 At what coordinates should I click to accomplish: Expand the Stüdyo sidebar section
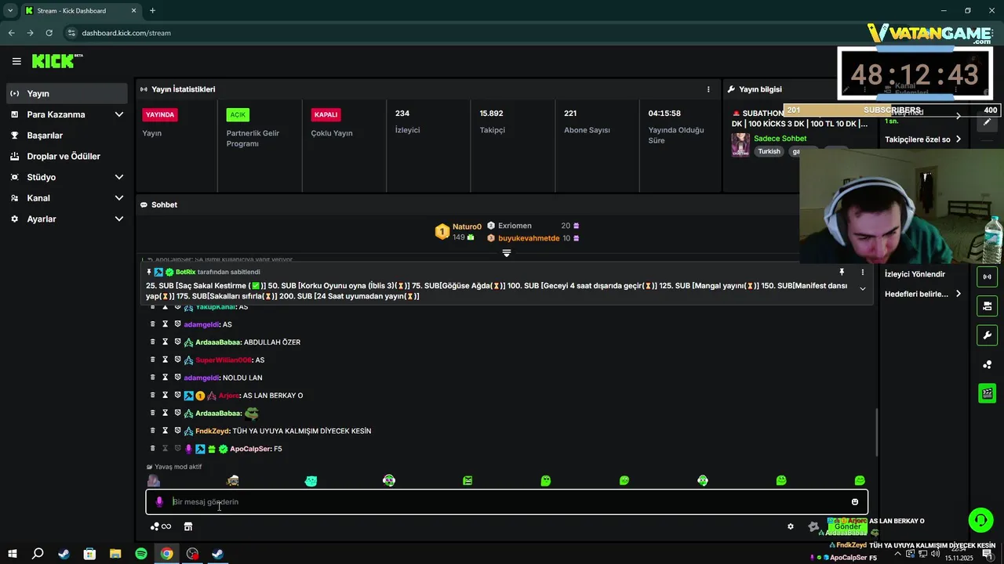(x=119, y=177)
